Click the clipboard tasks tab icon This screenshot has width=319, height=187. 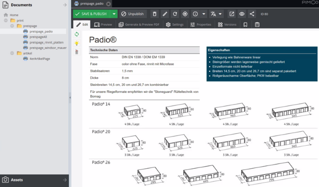pos(257,25)
